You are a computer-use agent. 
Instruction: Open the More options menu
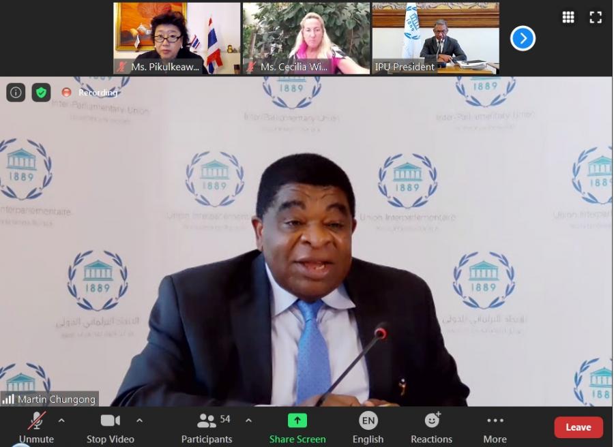495,427
